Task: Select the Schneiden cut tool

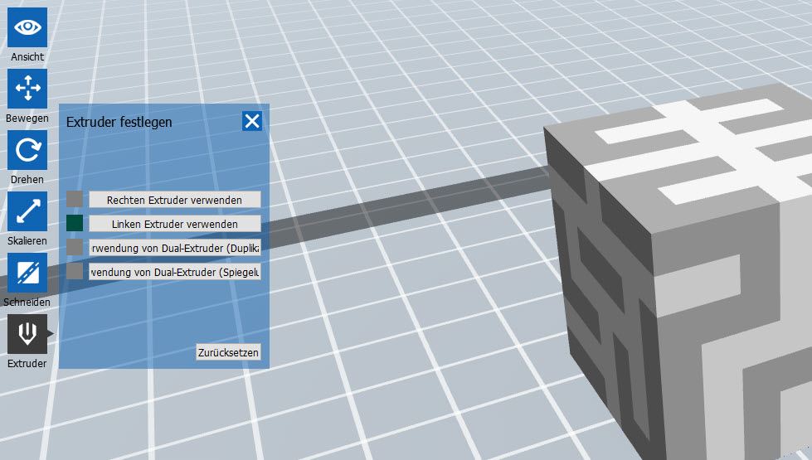Action: [27, 273]
